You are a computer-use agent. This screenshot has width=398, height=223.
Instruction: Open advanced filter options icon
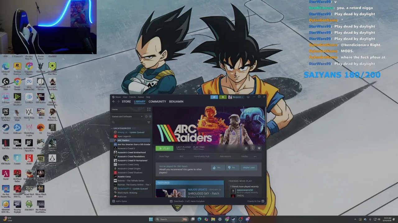click(149, 122)
